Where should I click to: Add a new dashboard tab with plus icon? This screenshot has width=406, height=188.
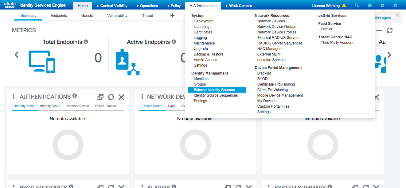pyautogui.click(x=172, y=16)
